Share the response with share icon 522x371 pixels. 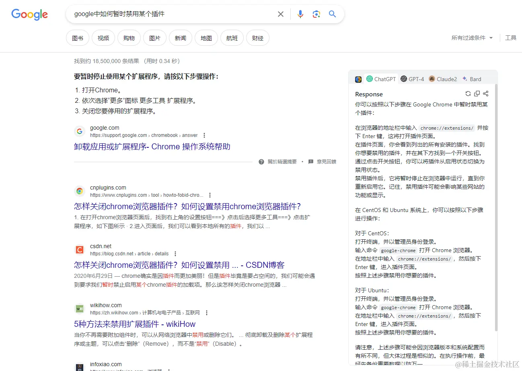pyautogui.click(x=486, y=94)
